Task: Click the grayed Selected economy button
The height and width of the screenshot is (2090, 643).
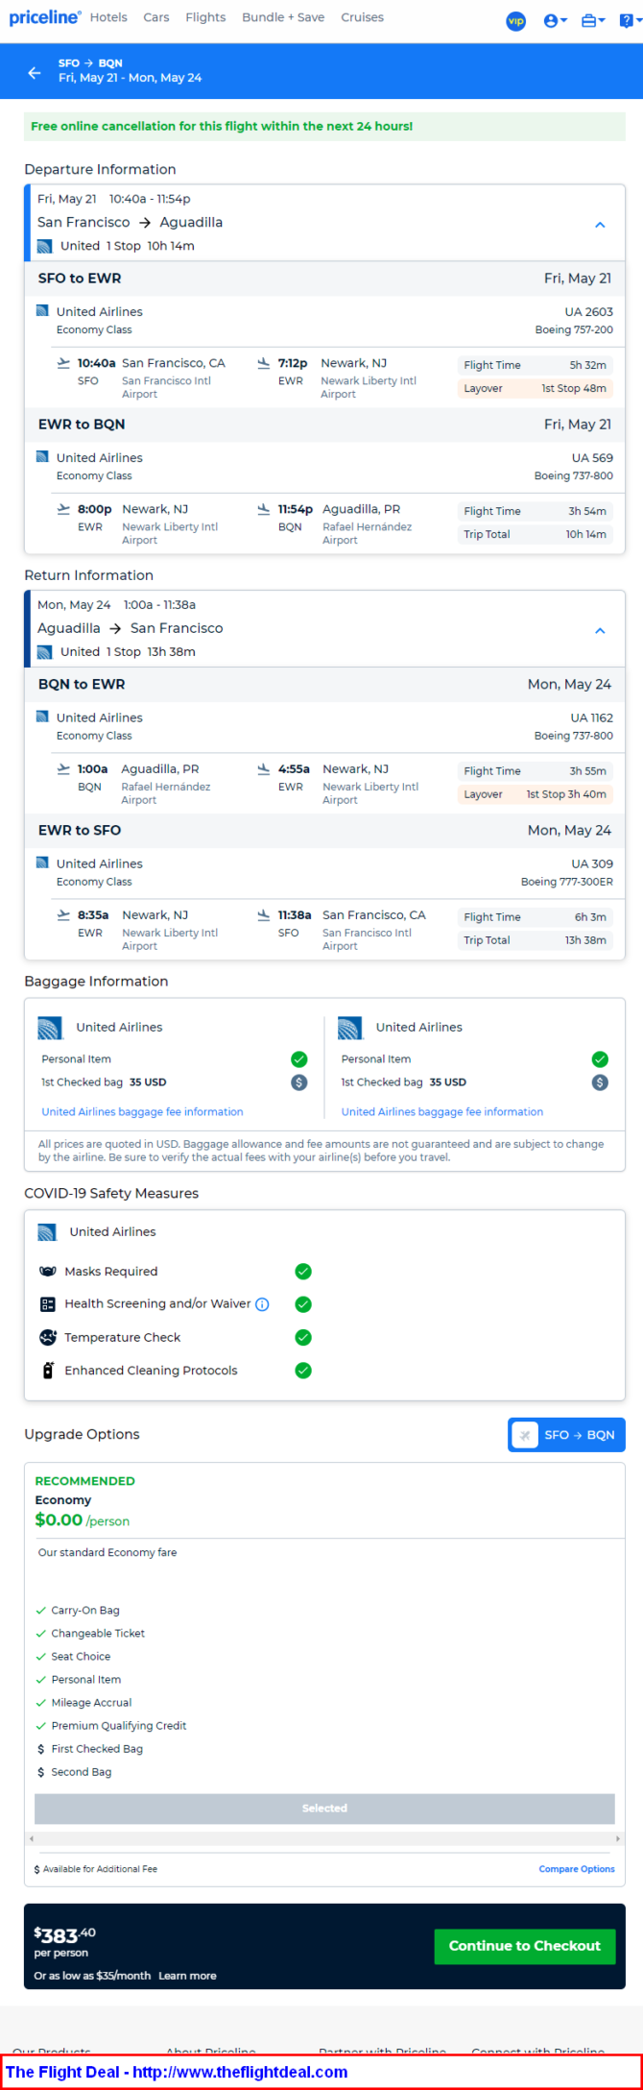Action: click(324, 1809)
